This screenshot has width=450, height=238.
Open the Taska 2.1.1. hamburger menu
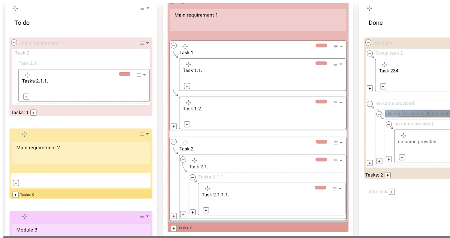coord(141,75)
